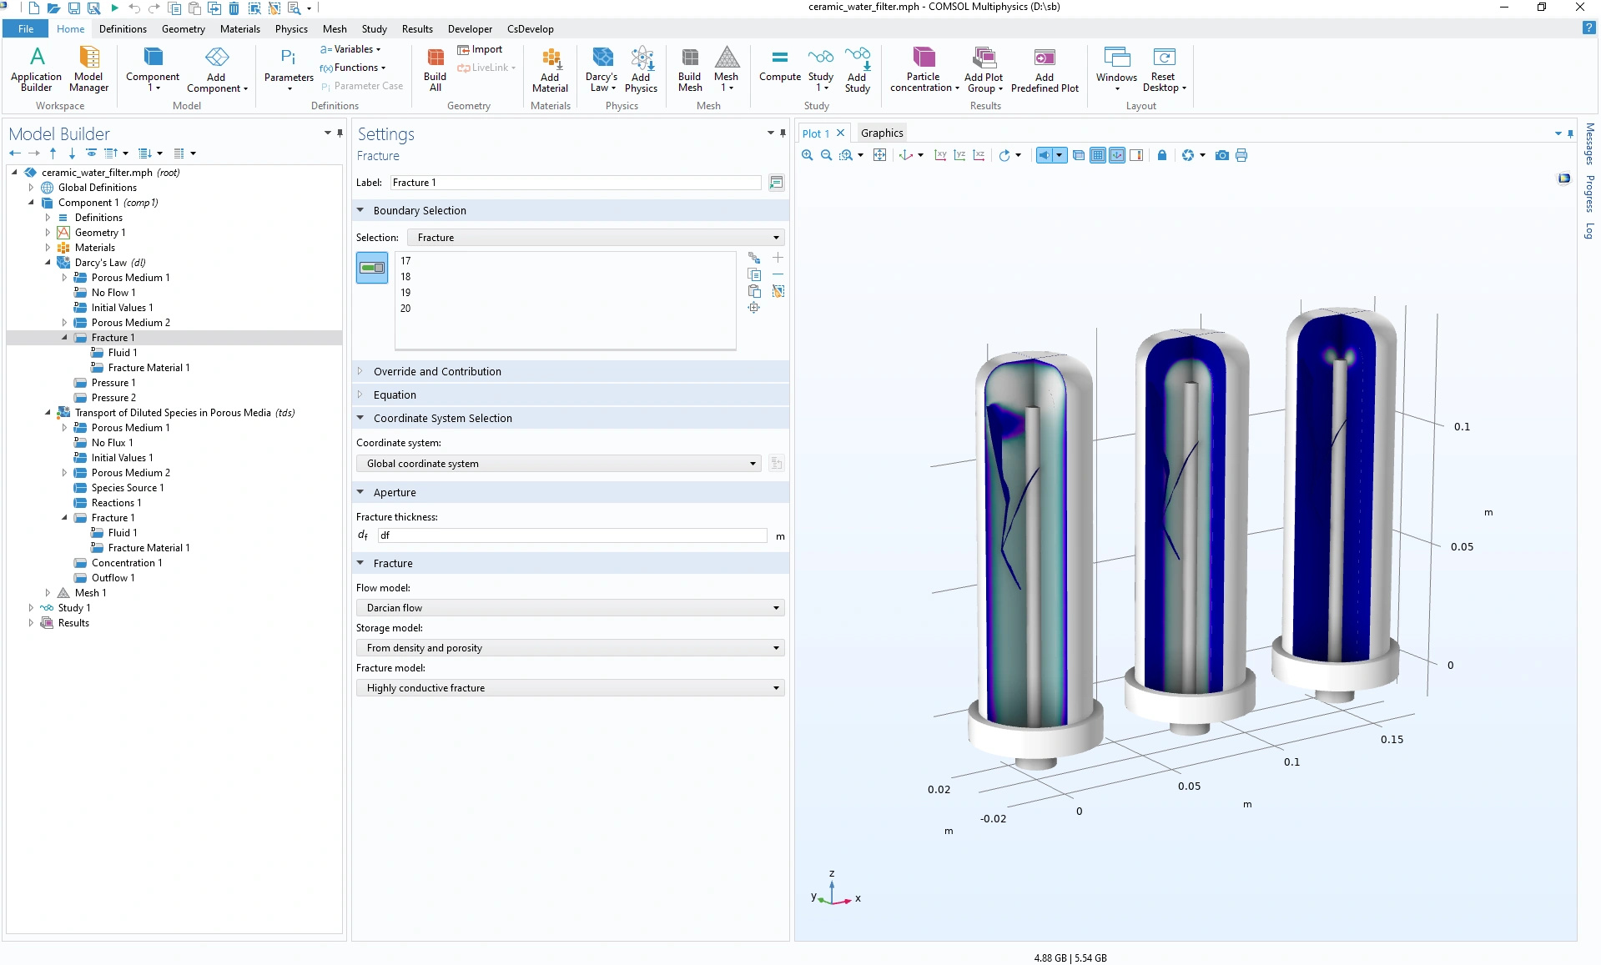Open help with the question mark icon
Screen dimensions: 1601x965
pos(1588,28)
